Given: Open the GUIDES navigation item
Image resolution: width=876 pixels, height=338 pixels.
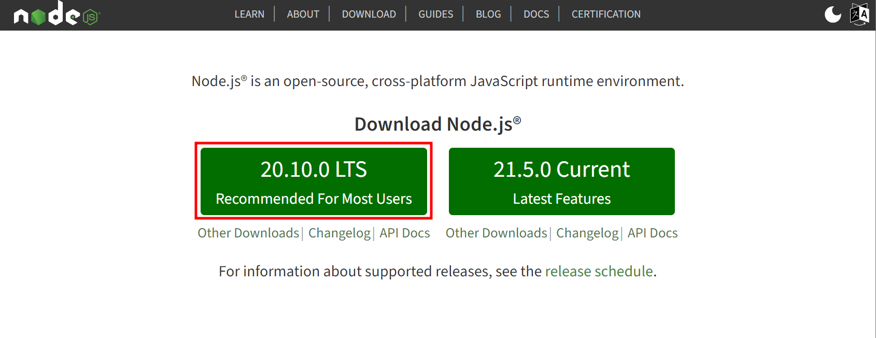Looking at the screenshot, I should pyautogui.click(x=436, y=15).
